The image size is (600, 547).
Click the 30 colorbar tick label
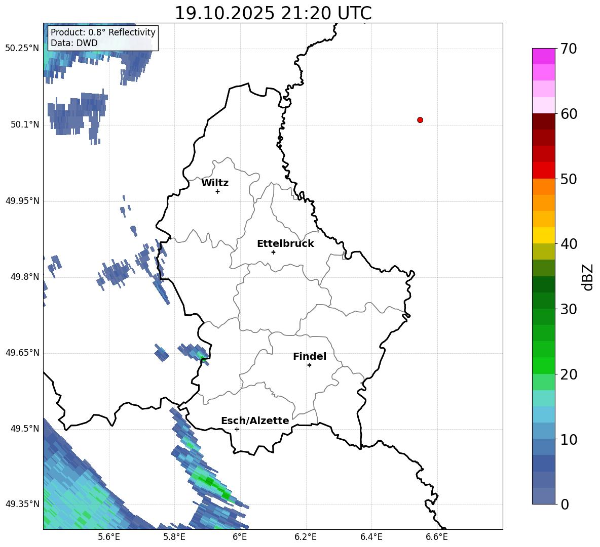click(x=569, y=309)
